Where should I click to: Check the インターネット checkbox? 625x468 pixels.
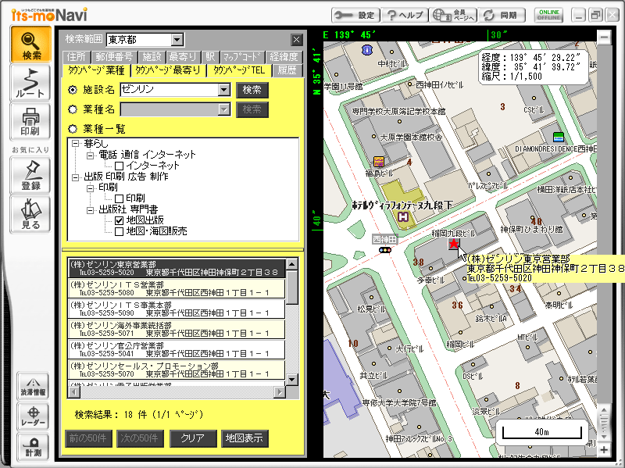pyautogui.click(x=119, y=166)
